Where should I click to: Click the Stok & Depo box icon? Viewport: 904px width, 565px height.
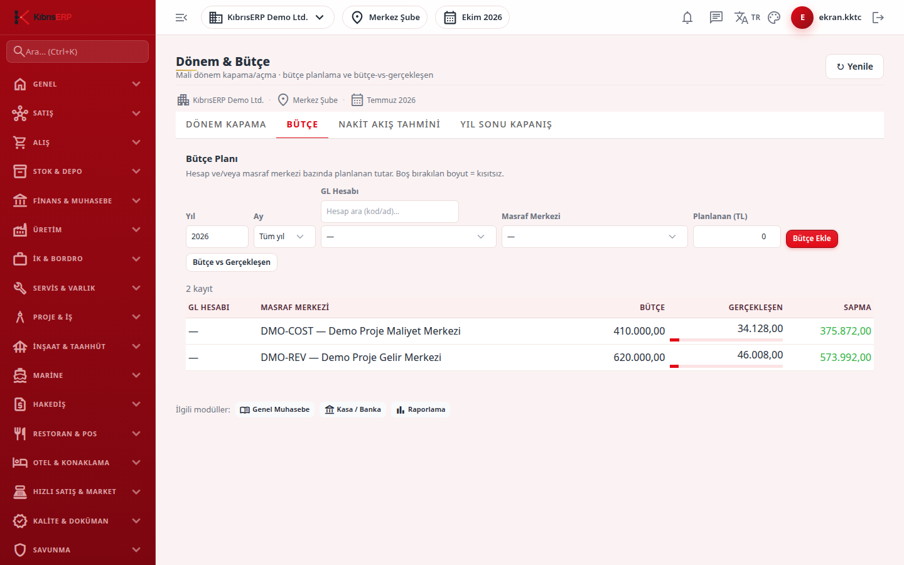(20, 171)
